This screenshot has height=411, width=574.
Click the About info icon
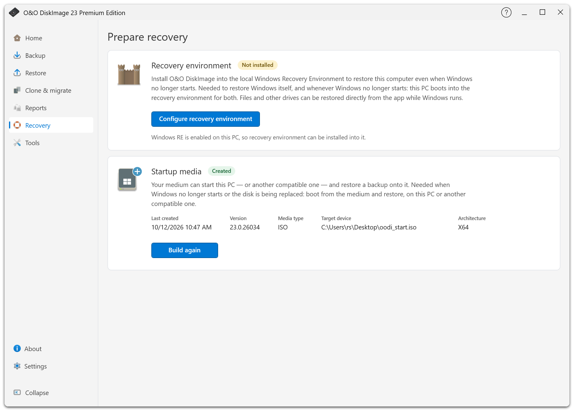coord(17,349)
